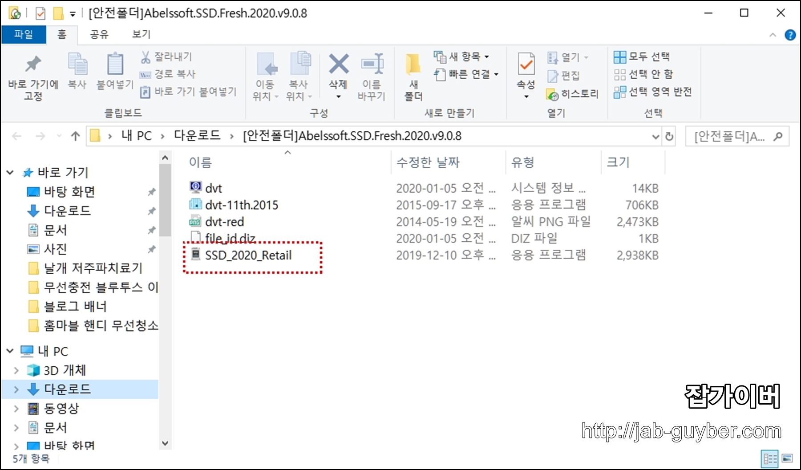This screenshot has width=801, height=470.
Task: Click the Edit (편집) command
Action: tap(563, 76)
